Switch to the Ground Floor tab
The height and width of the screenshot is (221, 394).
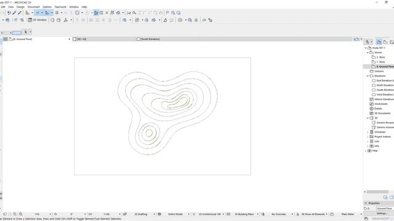click(38, 39)
